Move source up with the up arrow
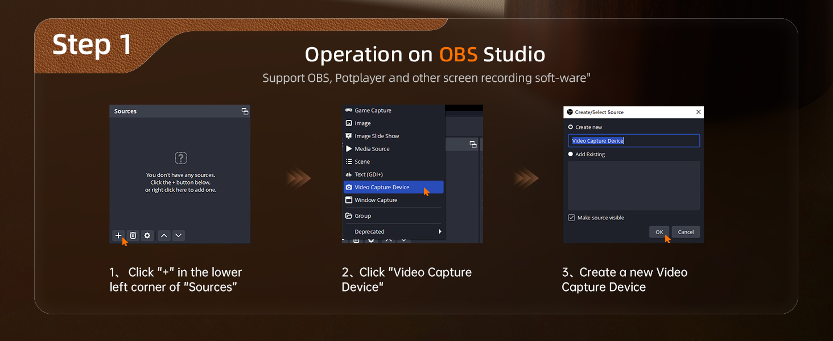833x341 pixels. coord(164,235)
